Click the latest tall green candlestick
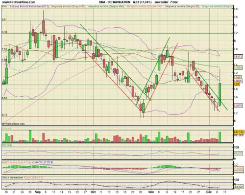 [220, 94]
